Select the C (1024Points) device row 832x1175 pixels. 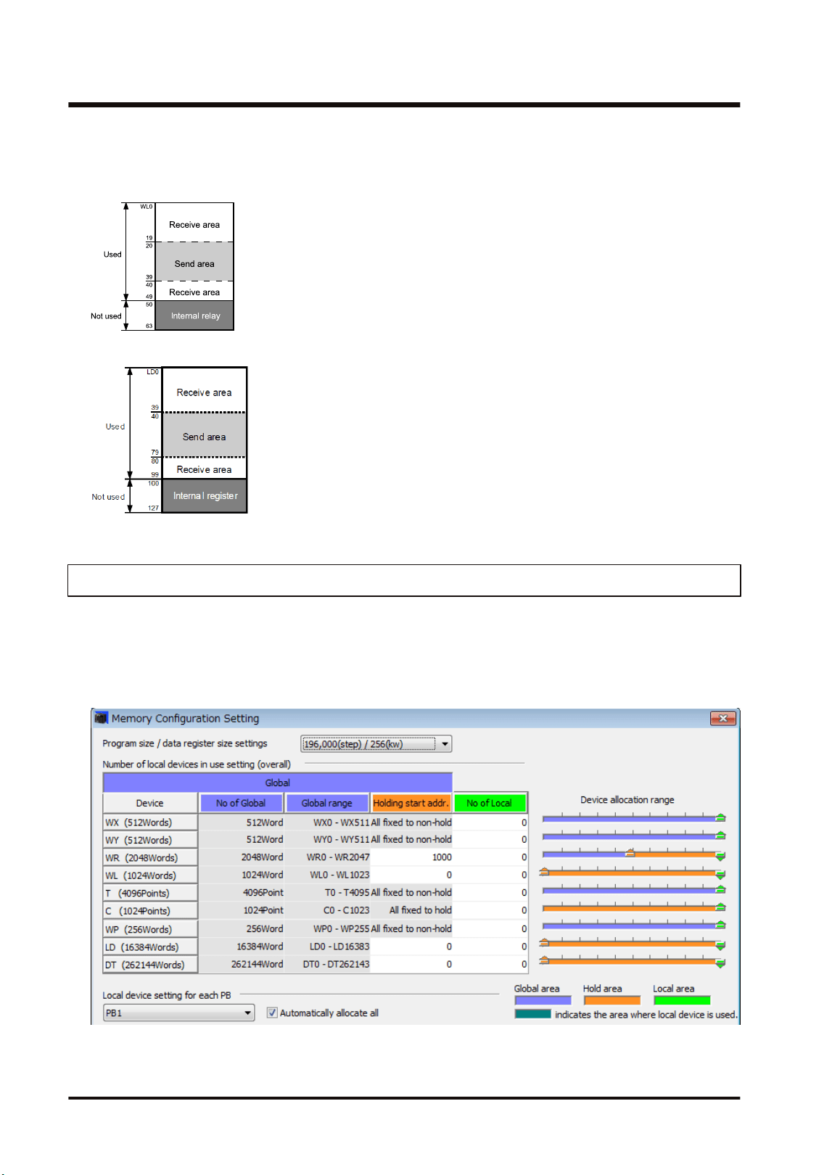click(x=150, y=911)
